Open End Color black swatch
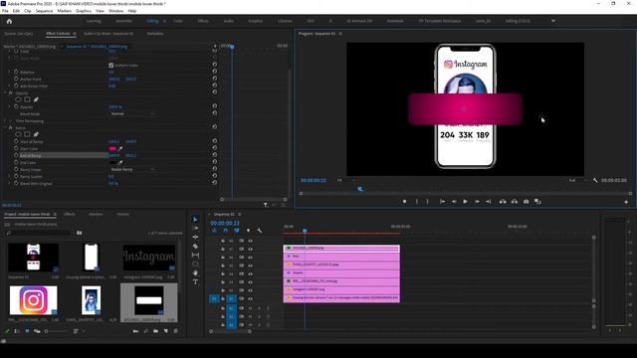Viewport: 637px width, 358px height. click(x=112, y=163)
